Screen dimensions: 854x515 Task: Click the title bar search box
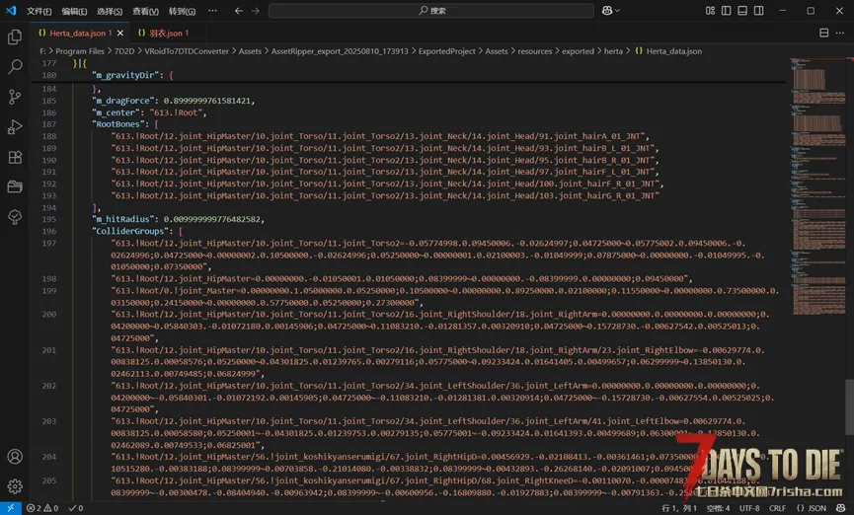pos(430,10)
